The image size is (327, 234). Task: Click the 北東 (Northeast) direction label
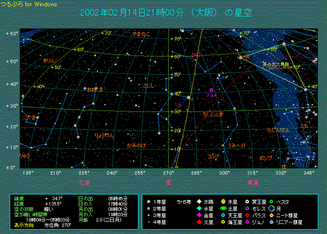click(x=85, y=182)
